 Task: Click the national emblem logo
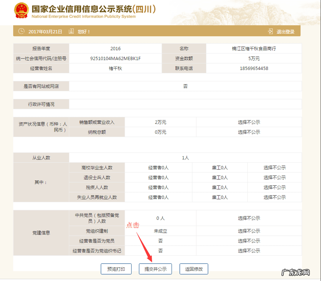[x=21, y=11]
